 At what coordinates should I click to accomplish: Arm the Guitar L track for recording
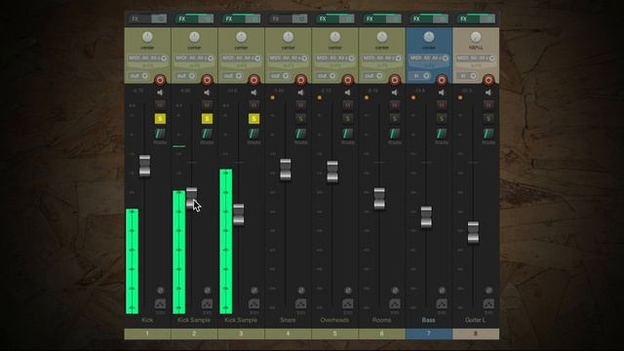[488, 80]
